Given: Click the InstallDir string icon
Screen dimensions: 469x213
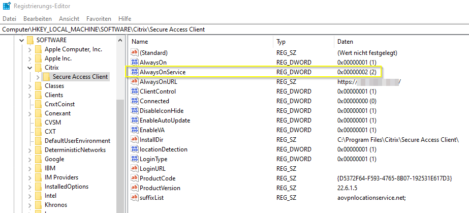Looking at the screenshot, I should click(135, 139).
